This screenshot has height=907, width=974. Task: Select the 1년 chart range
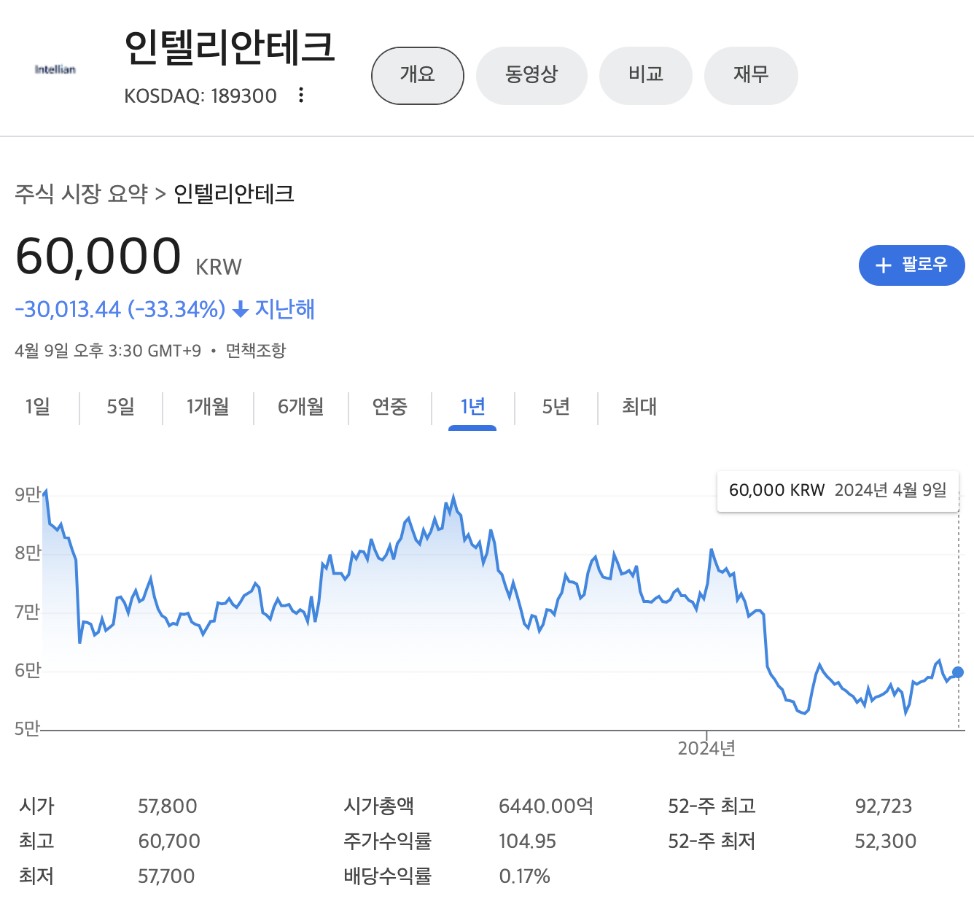(x=472, y=407)
